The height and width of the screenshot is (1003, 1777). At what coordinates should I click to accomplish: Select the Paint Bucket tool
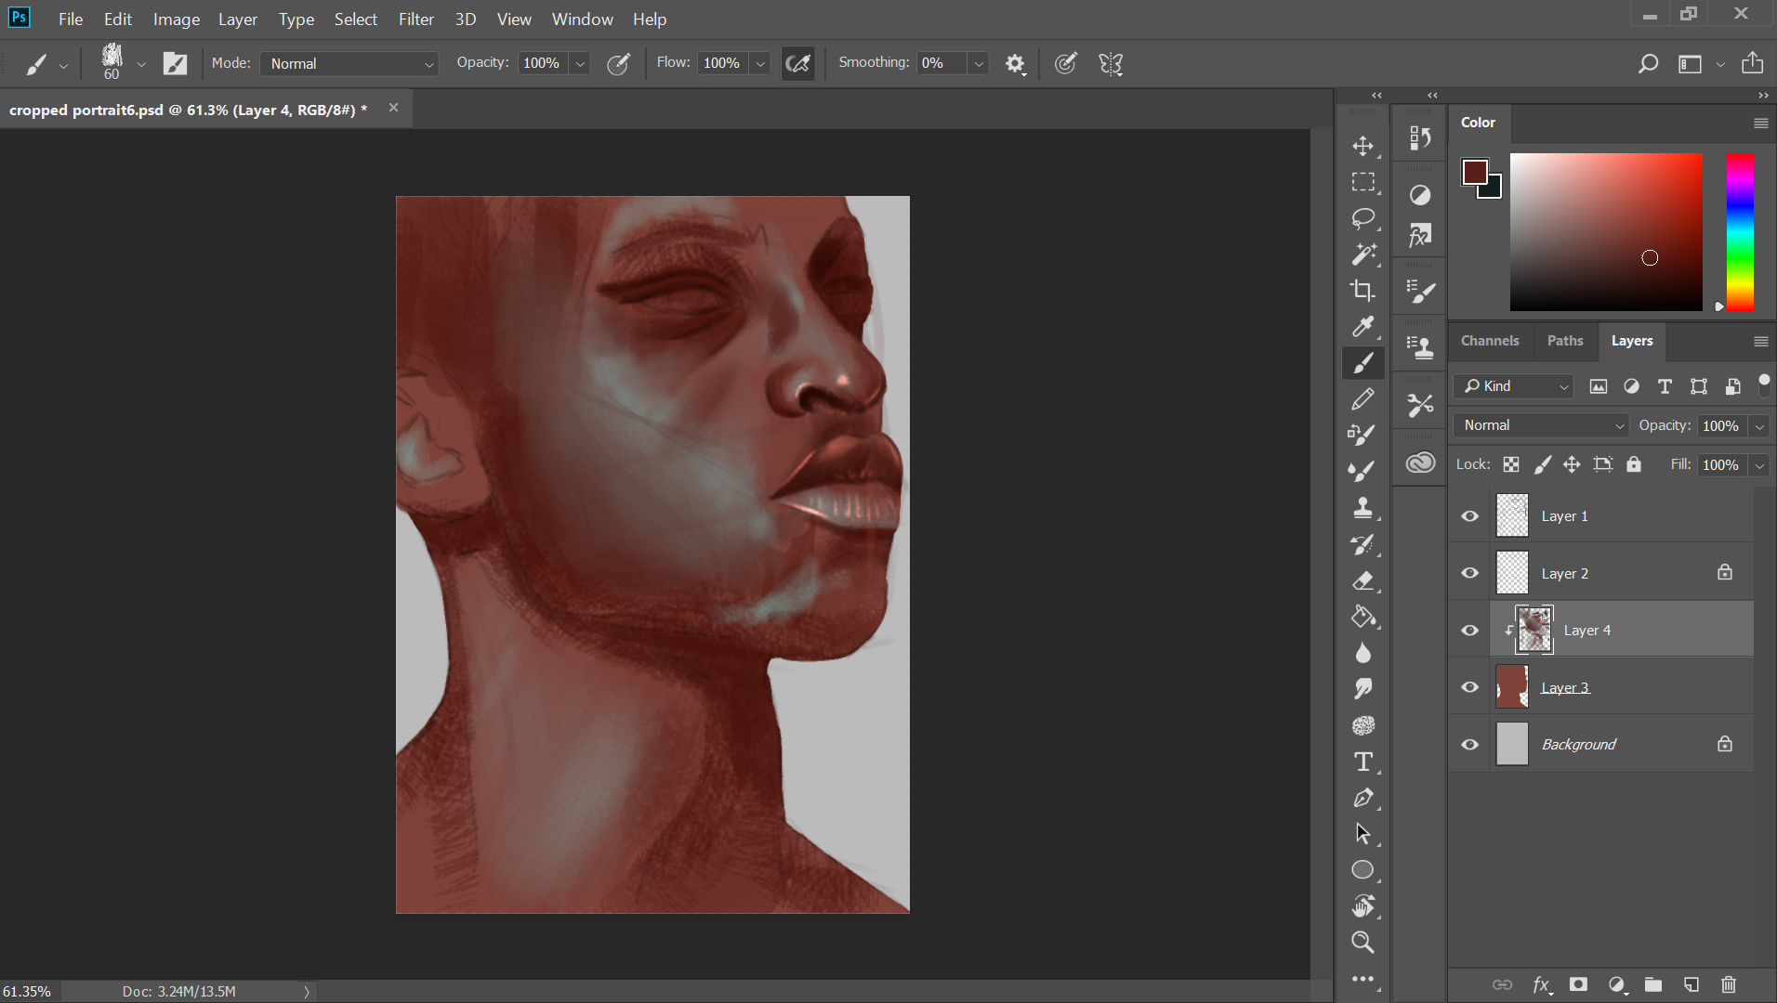point(1362,617)
